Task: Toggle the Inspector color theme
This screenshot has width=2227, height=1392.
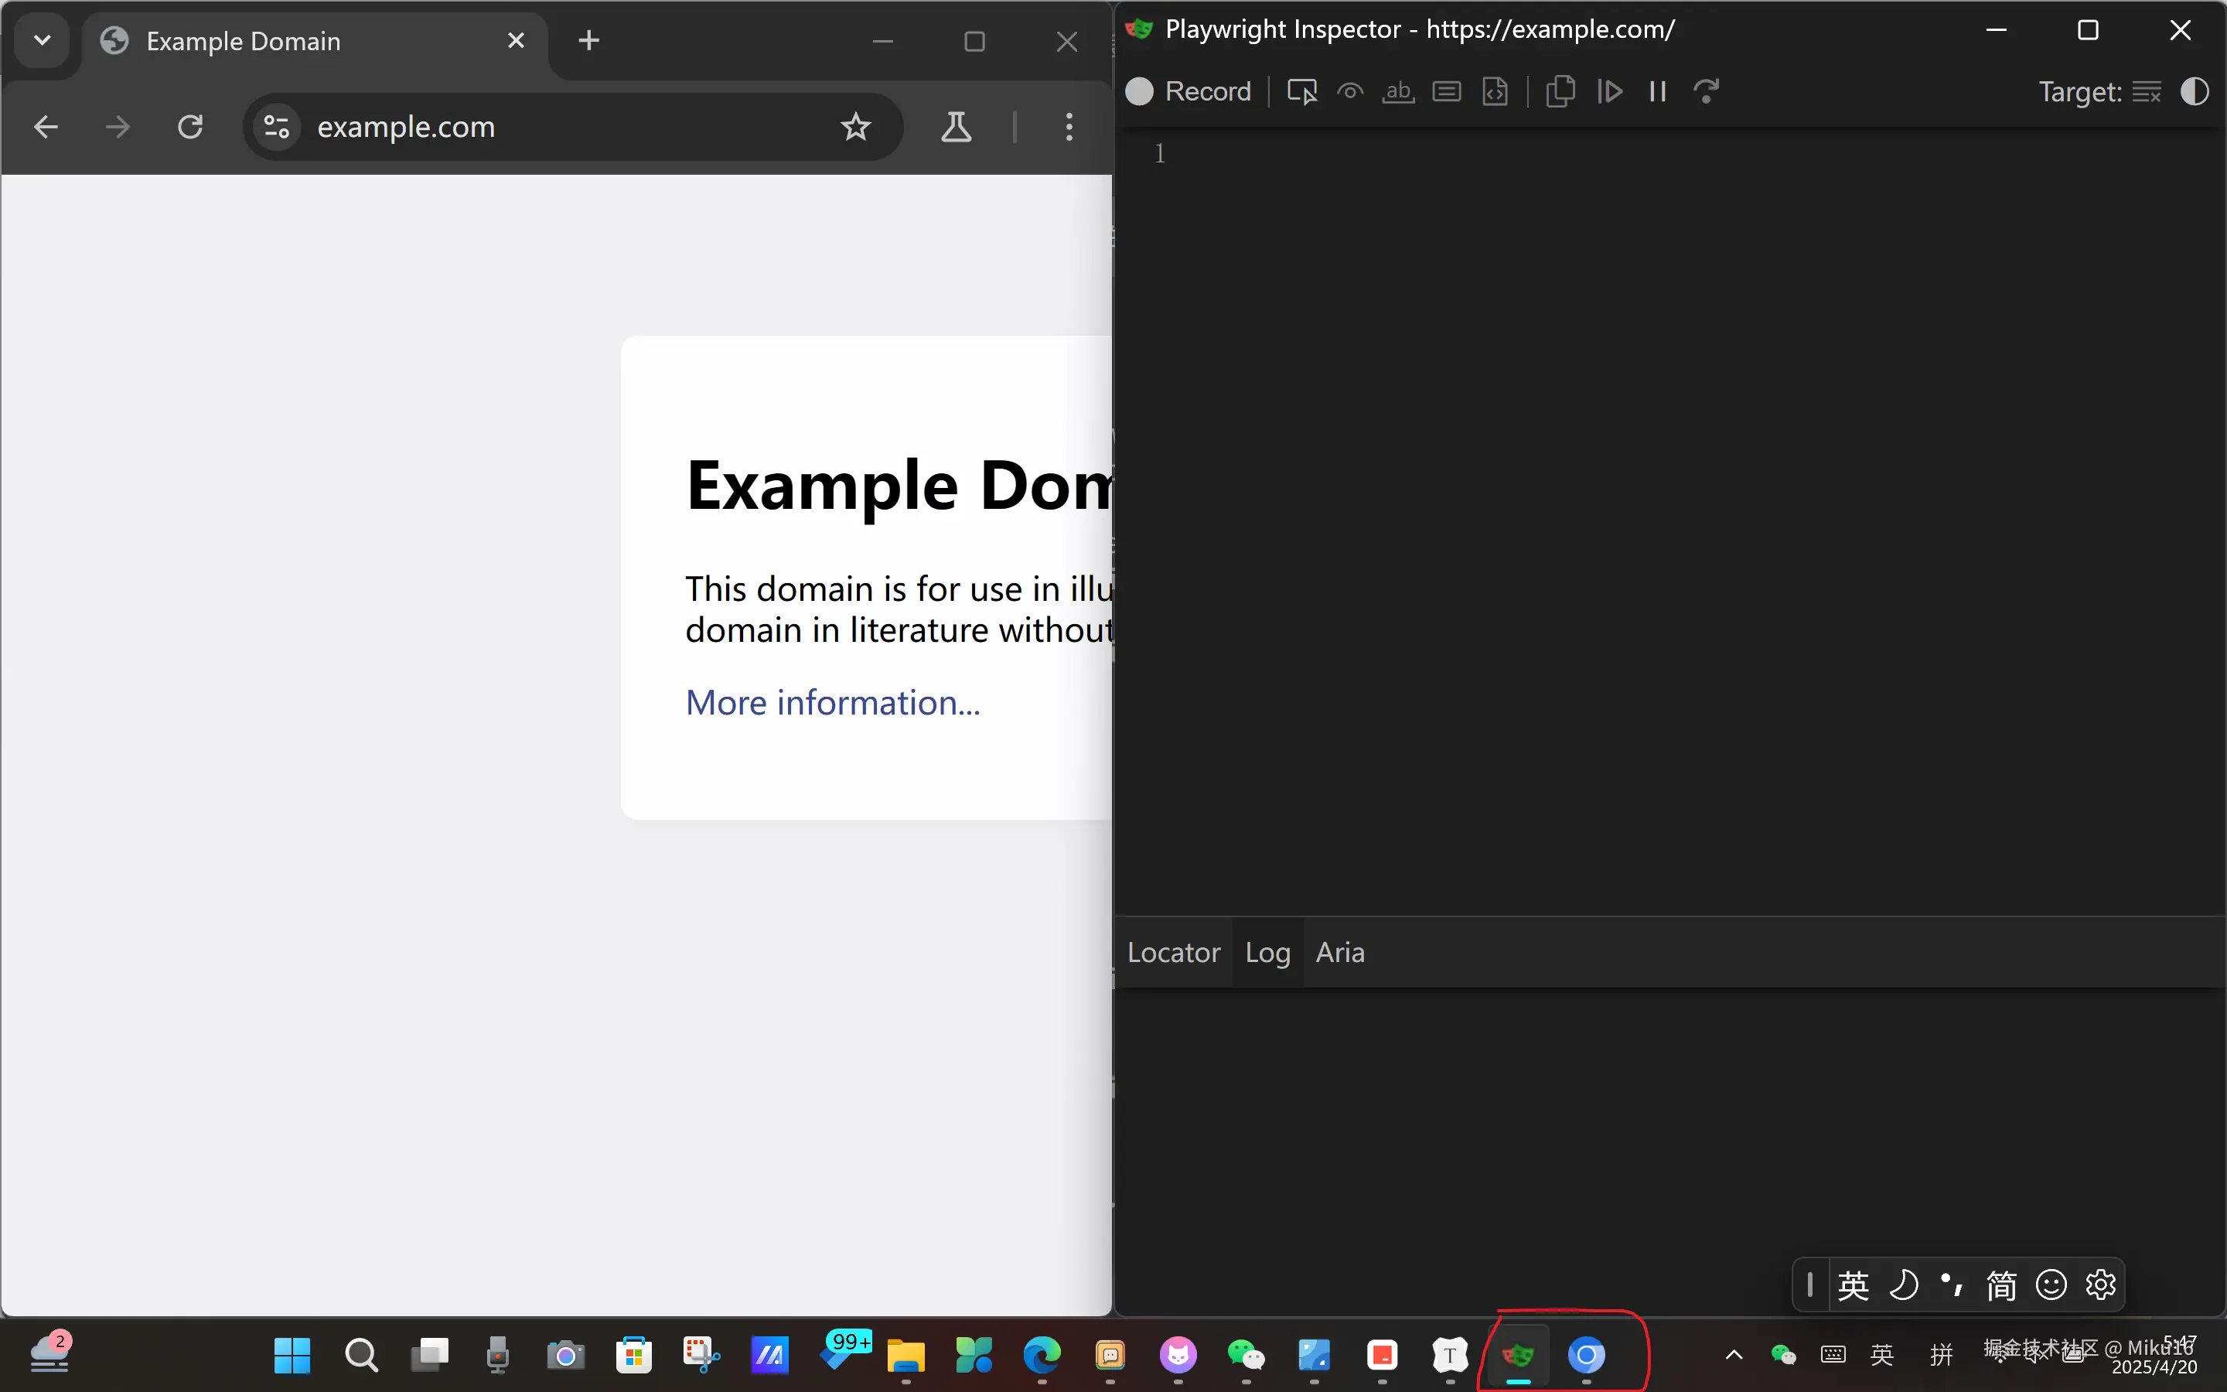Action: coord(2195,91)
